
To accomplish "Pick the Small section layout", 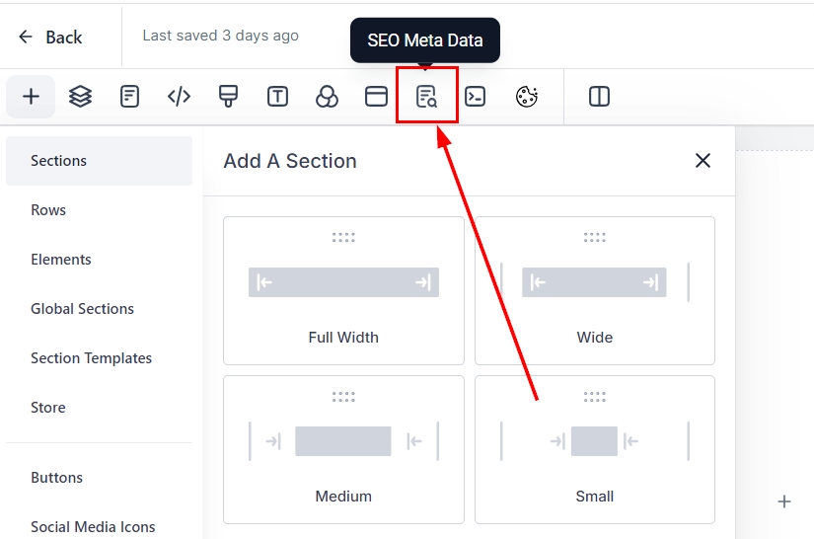I will (595, 449).
